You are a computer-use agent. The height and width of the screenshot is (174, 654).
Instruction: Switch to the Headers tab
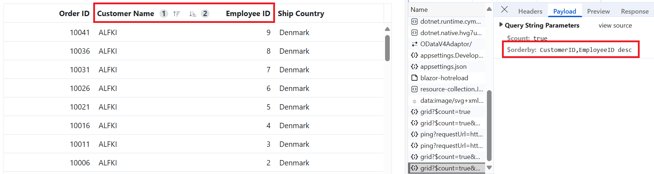530,11
